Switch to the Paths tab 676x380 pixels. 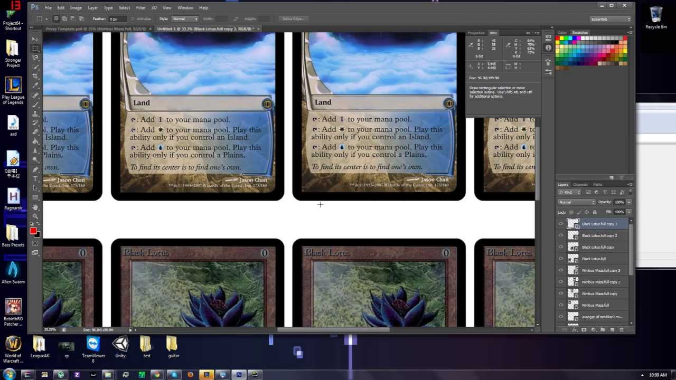[x=597, y=185]
